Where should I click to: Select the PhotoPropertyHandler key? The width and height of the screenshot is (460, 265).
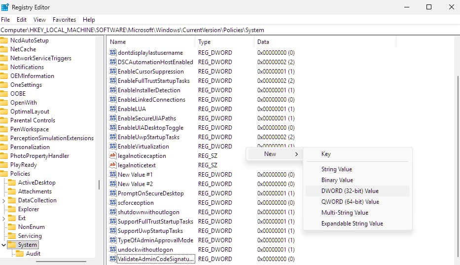(39, 156)
